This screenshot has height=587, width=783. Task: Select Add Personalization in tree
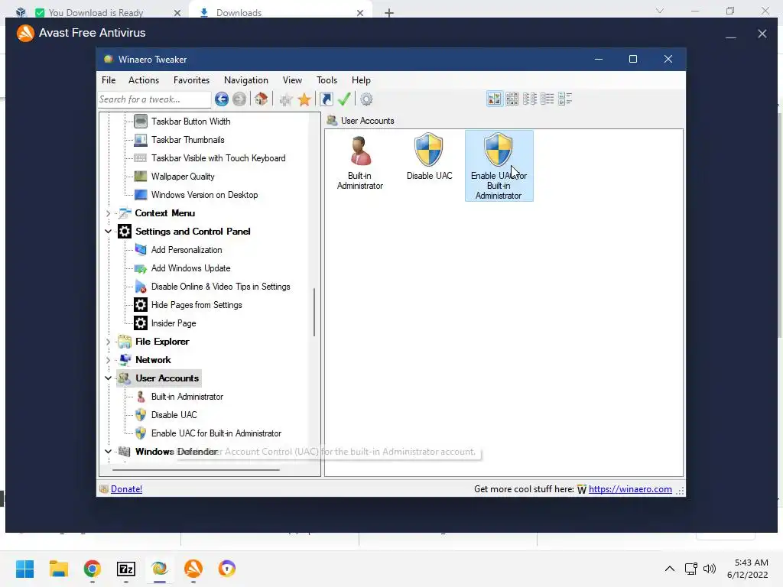(x=187, y=250)
